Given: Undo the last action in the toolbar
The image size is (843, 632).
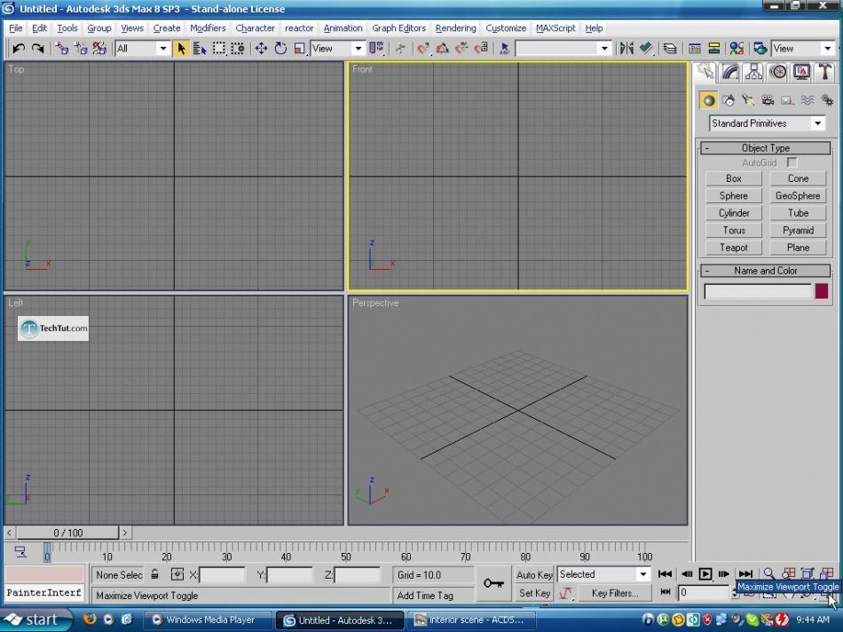Looking at the screenshot, I should [19, 49].
